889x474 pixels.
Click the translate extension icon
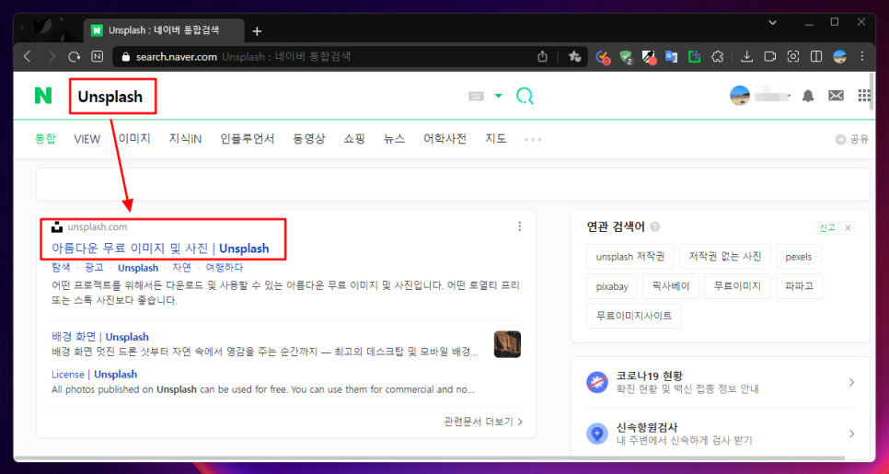pyautogui.click(x=671, y=57)
